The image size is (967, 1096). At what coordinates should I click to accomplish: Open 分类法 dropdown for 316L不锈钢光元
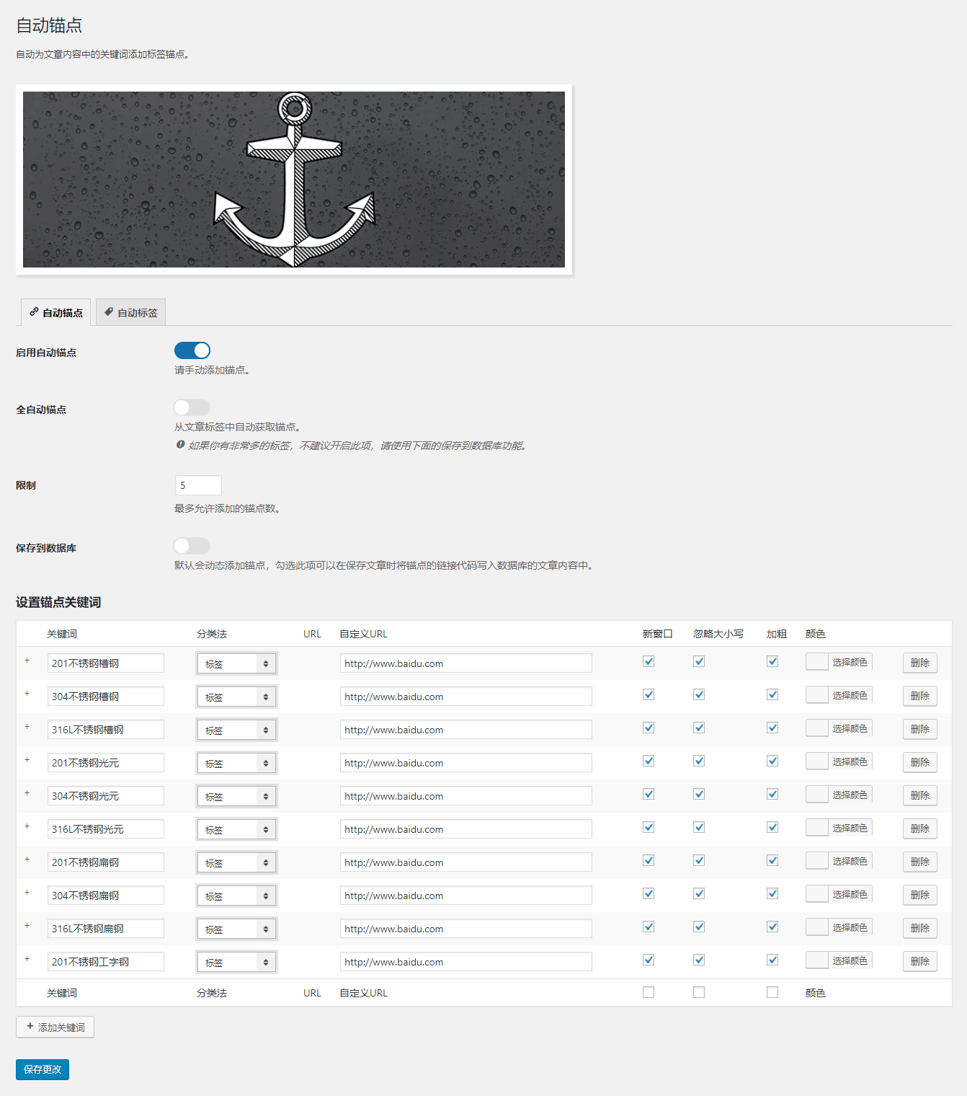(236, 829)
